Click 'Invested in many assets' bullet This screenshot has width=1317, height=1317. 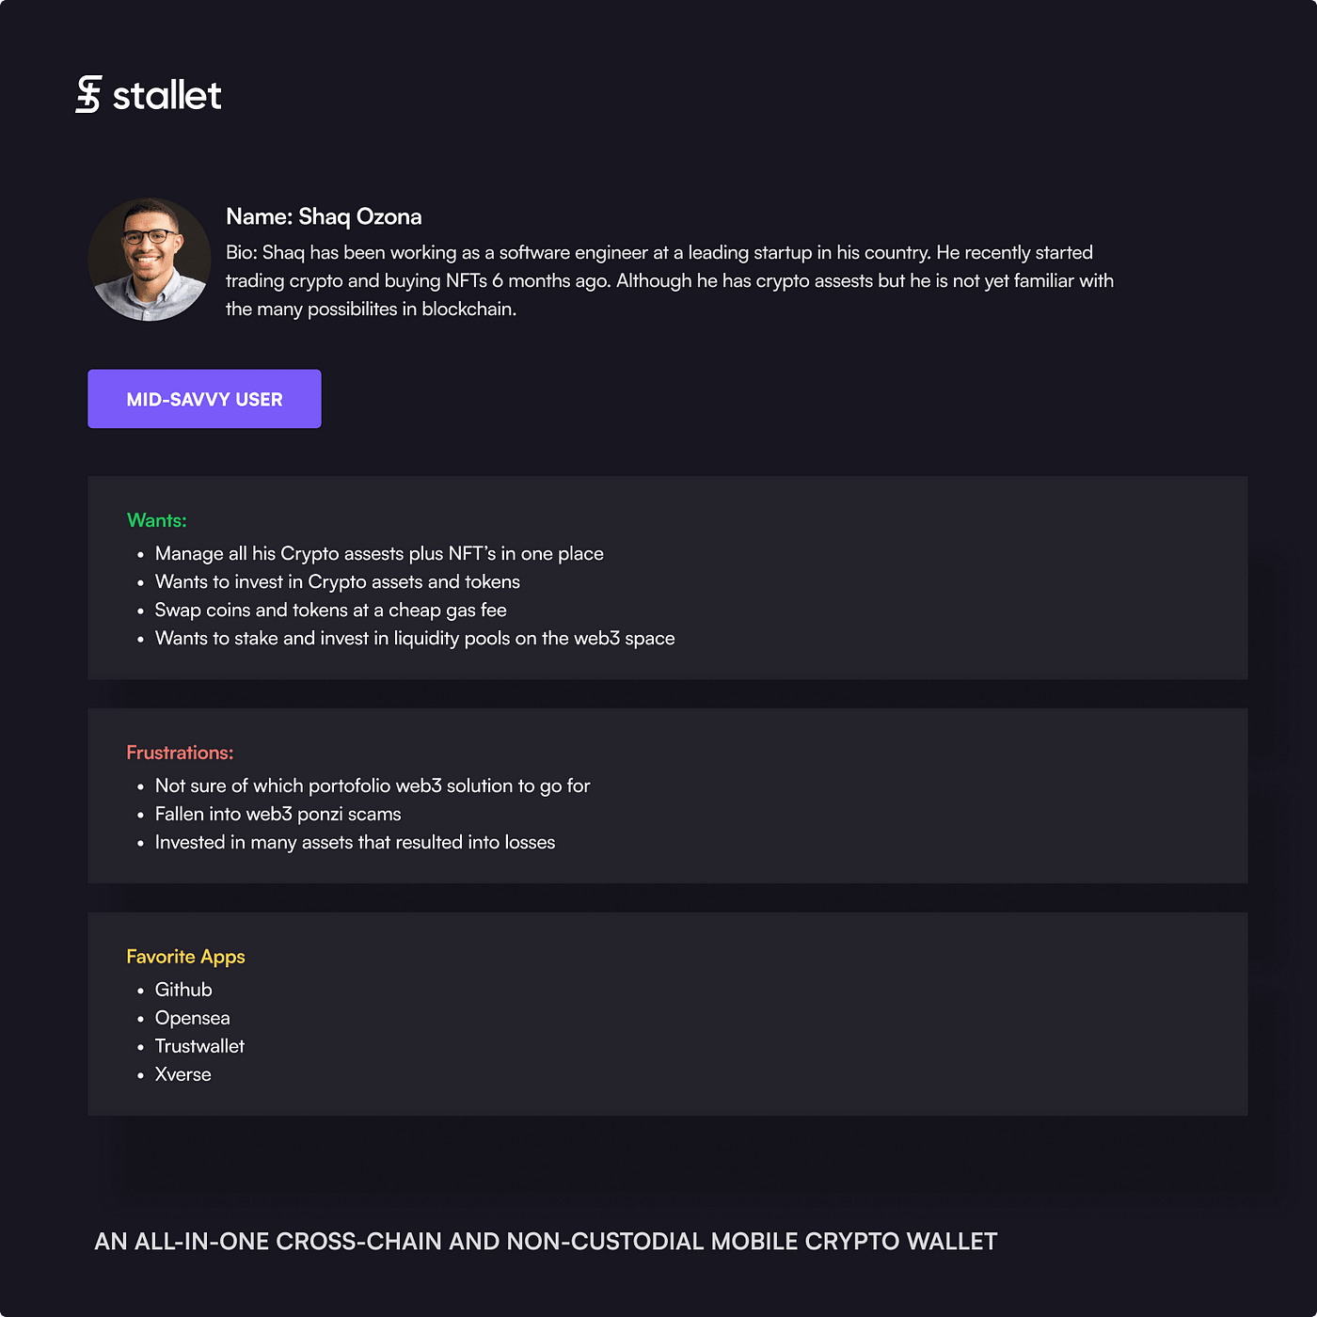click(356, 843)
